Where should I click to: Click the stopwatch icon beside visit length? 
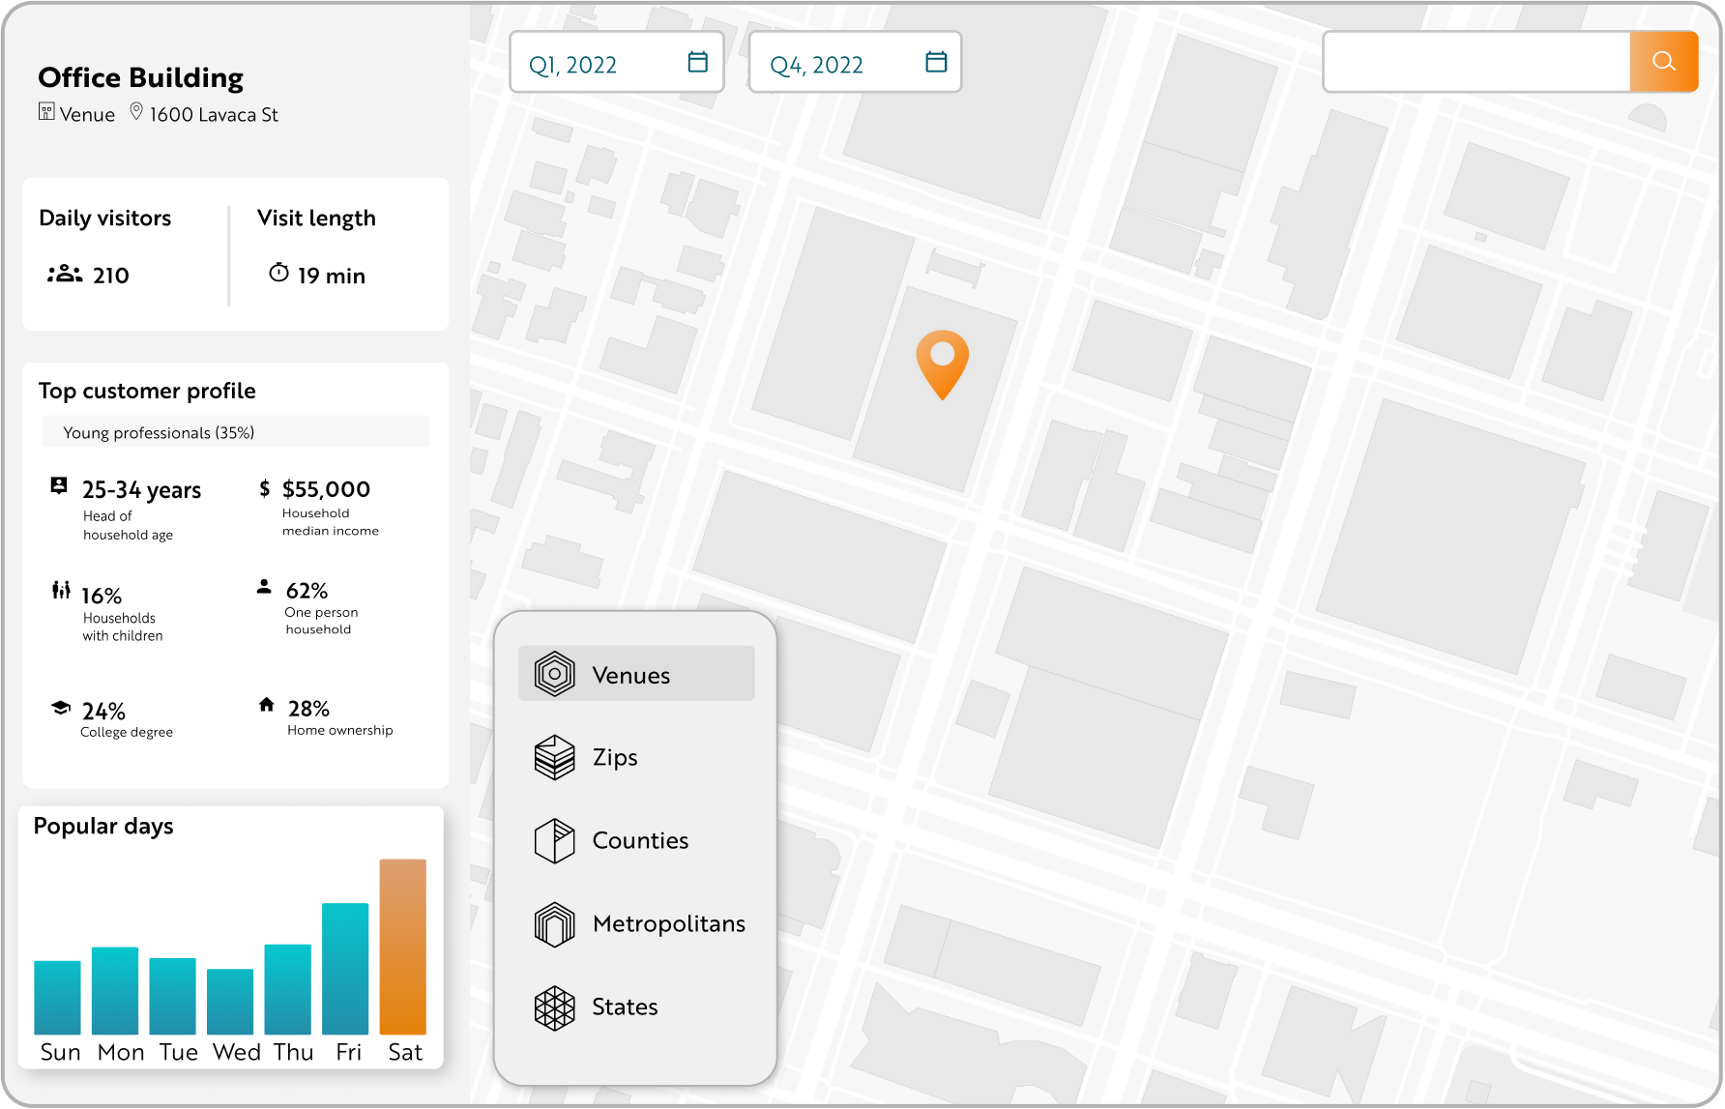coord(278,273)
